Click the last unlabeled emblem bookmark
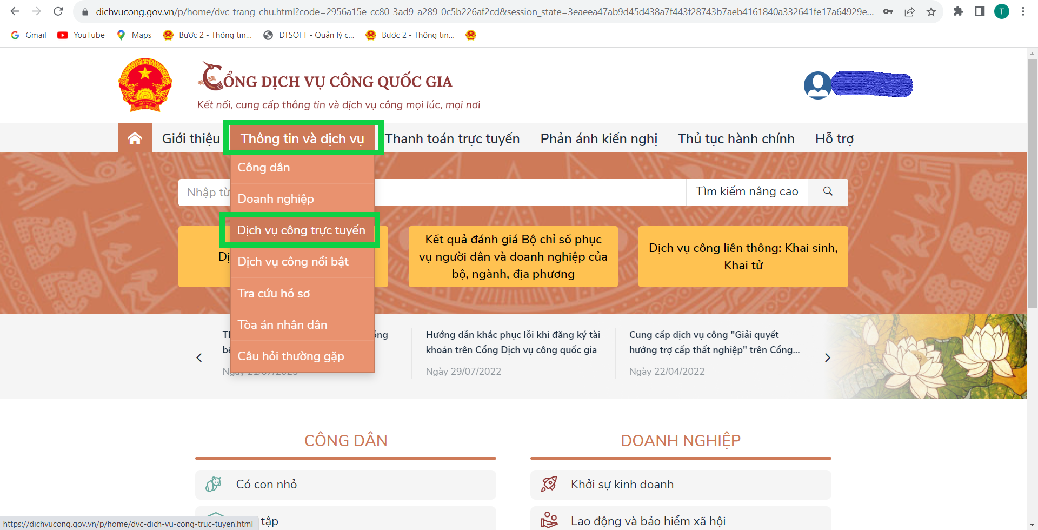 coord(471,35)
